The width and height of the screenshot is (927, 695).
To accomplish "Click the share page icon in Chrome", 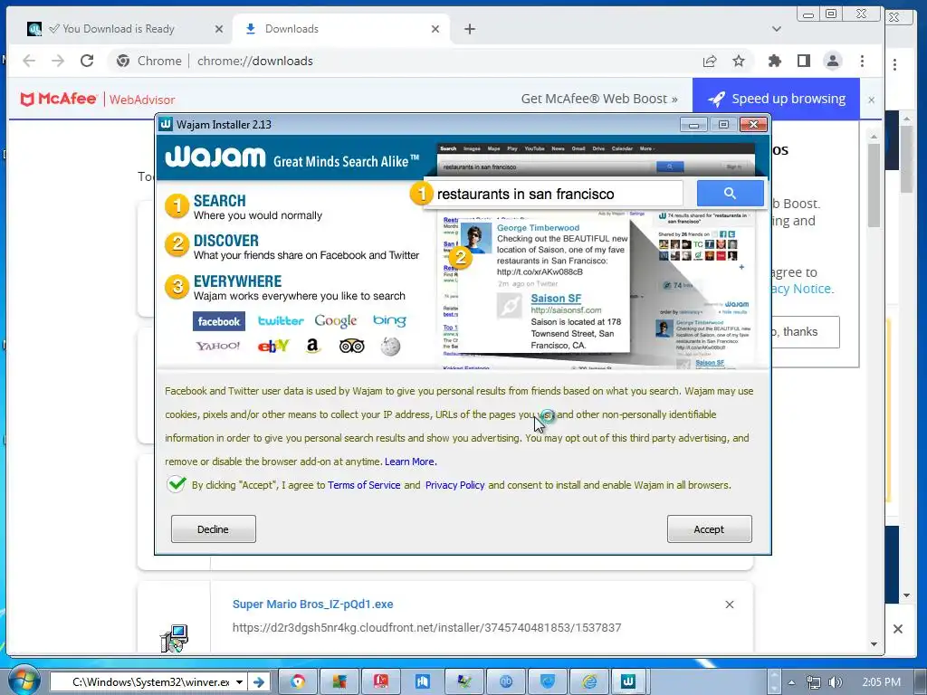I will coord(710,61).
